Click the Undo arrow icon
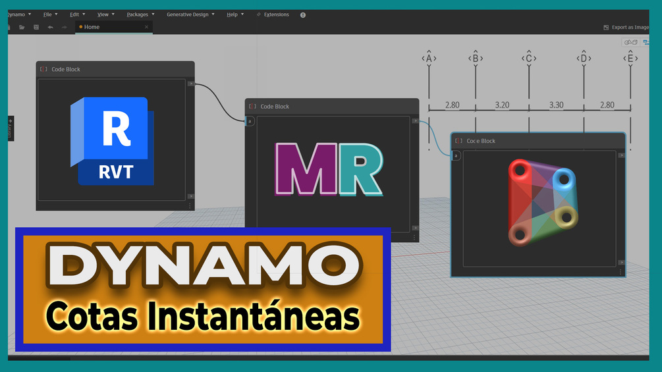 (x=50, y=27)
